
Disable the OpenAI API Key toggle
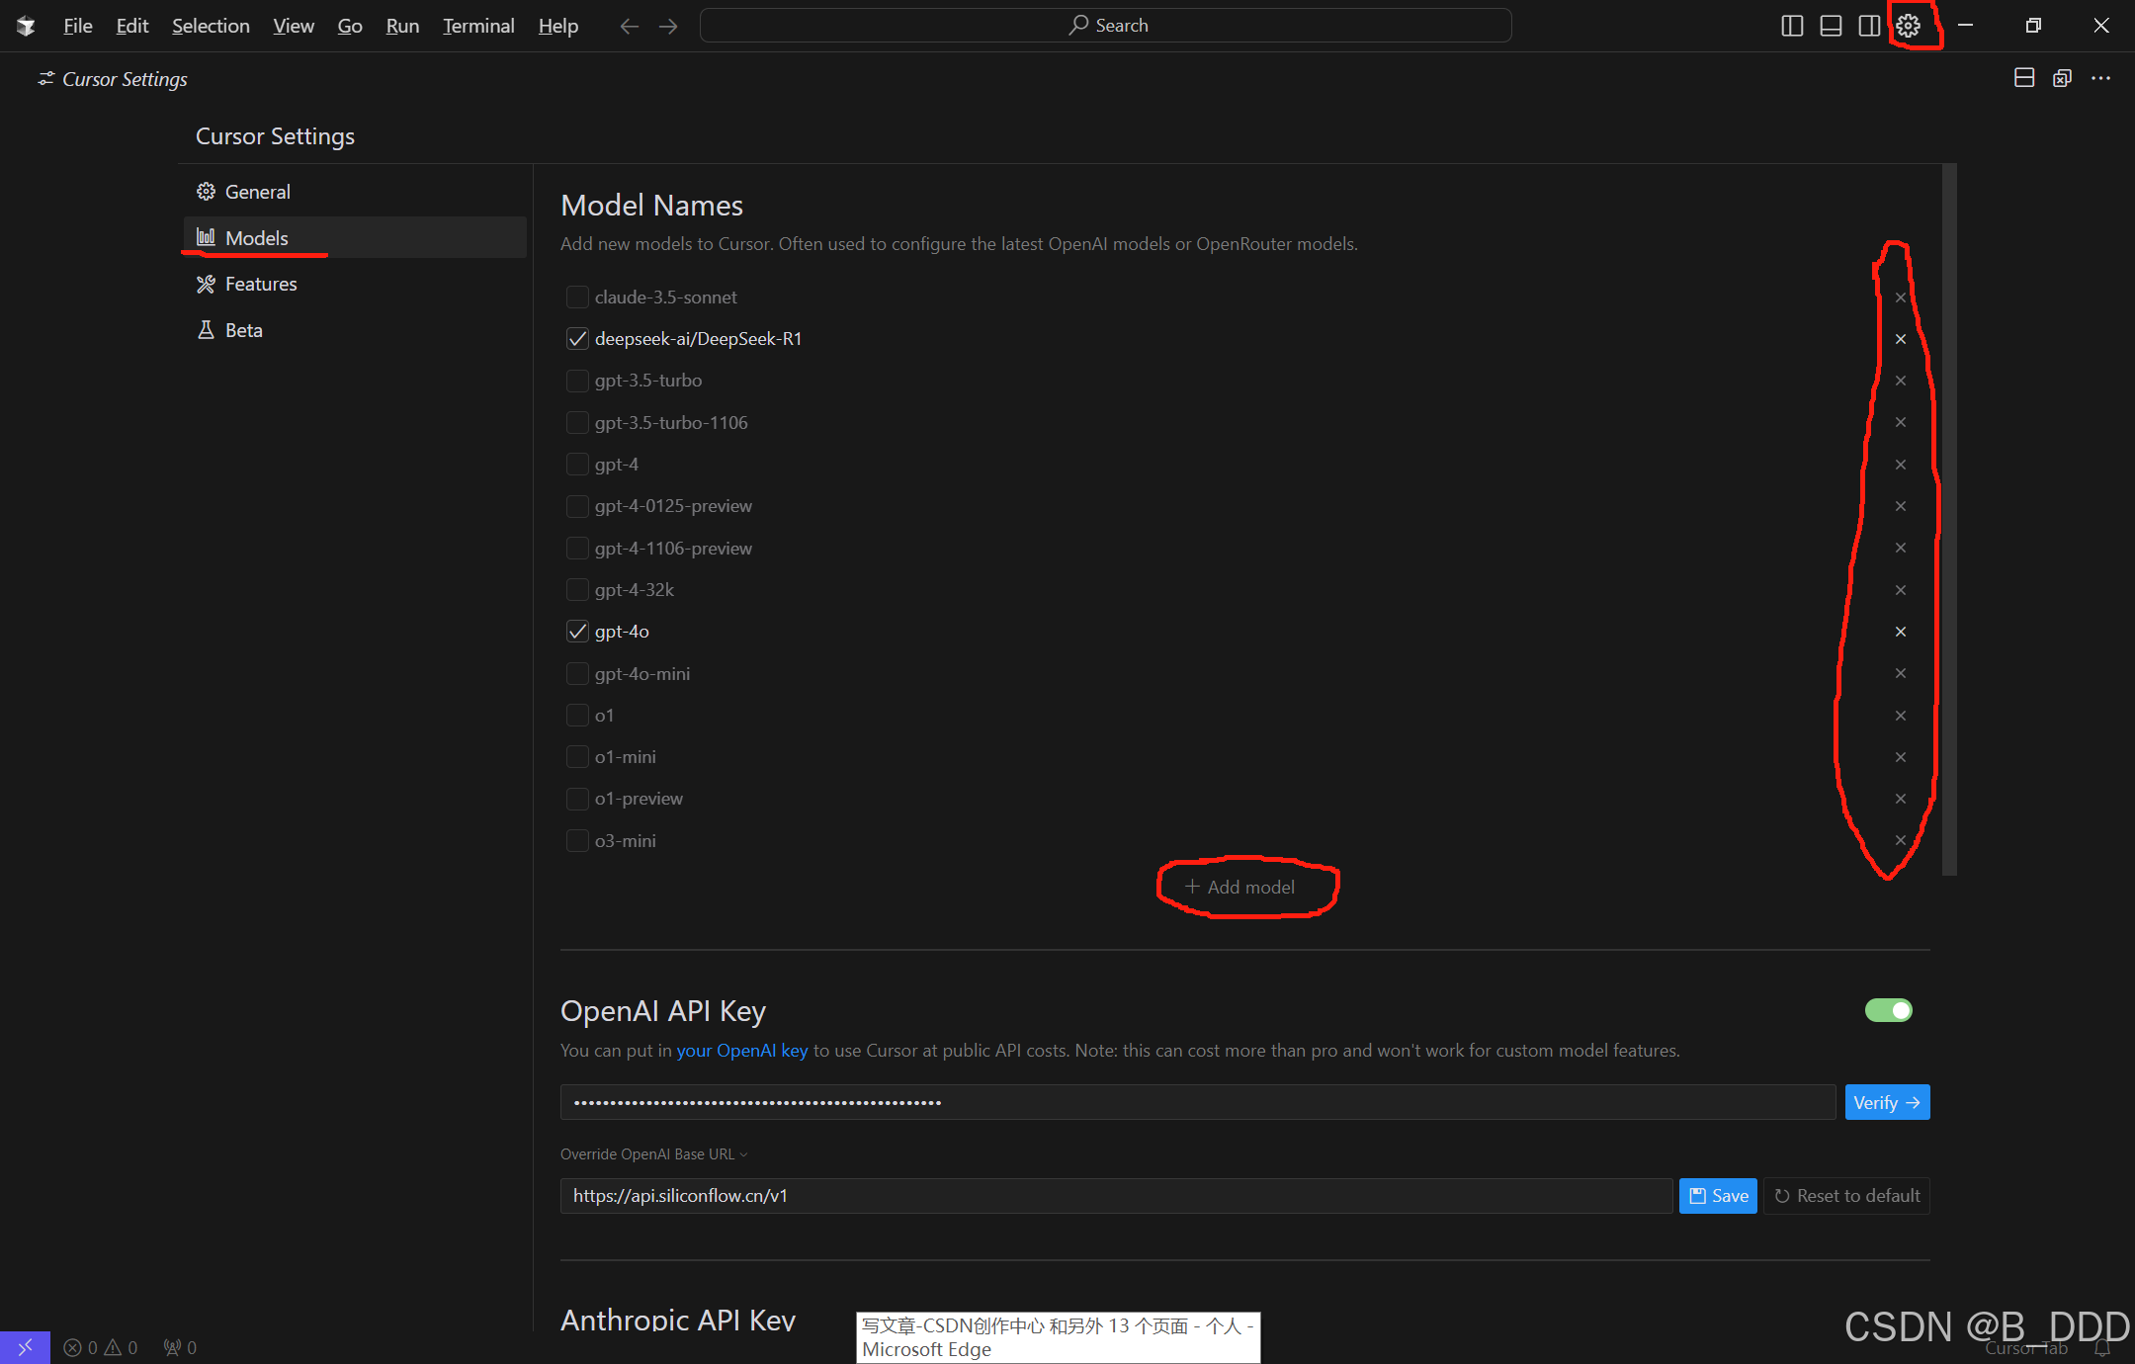pyautogui.click(x=1888, y=1010)
